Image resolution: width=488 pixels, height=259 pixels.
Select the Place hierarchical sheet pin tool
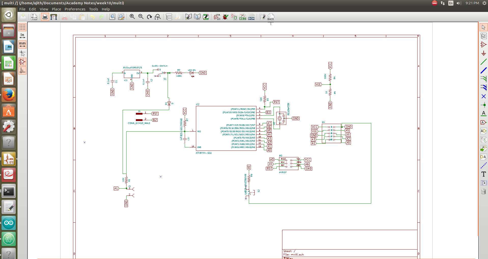tap(484, 157)
